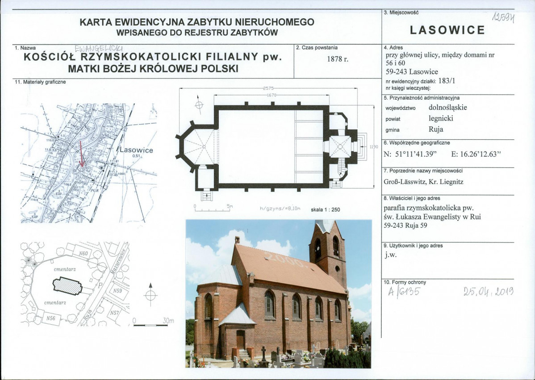Viewport: 535px width, 380px height.
Task: Click the 'Lasowice' label on the map
Action: coord(137,150)
